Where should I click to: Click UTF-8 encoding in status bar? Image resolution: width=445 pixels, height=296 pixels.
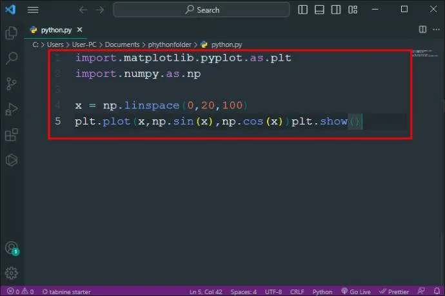click(x=273, y=291)
